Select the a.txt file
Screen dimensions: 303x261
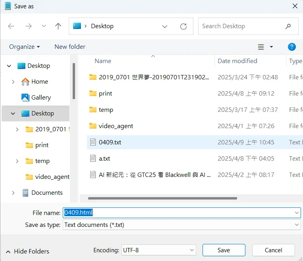(x=104, y=159)
